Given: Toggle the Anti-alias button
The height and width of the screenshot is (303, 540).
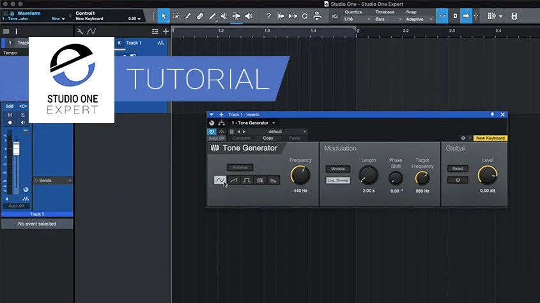Looking at the screenshot, I should (x=240, y=167).
